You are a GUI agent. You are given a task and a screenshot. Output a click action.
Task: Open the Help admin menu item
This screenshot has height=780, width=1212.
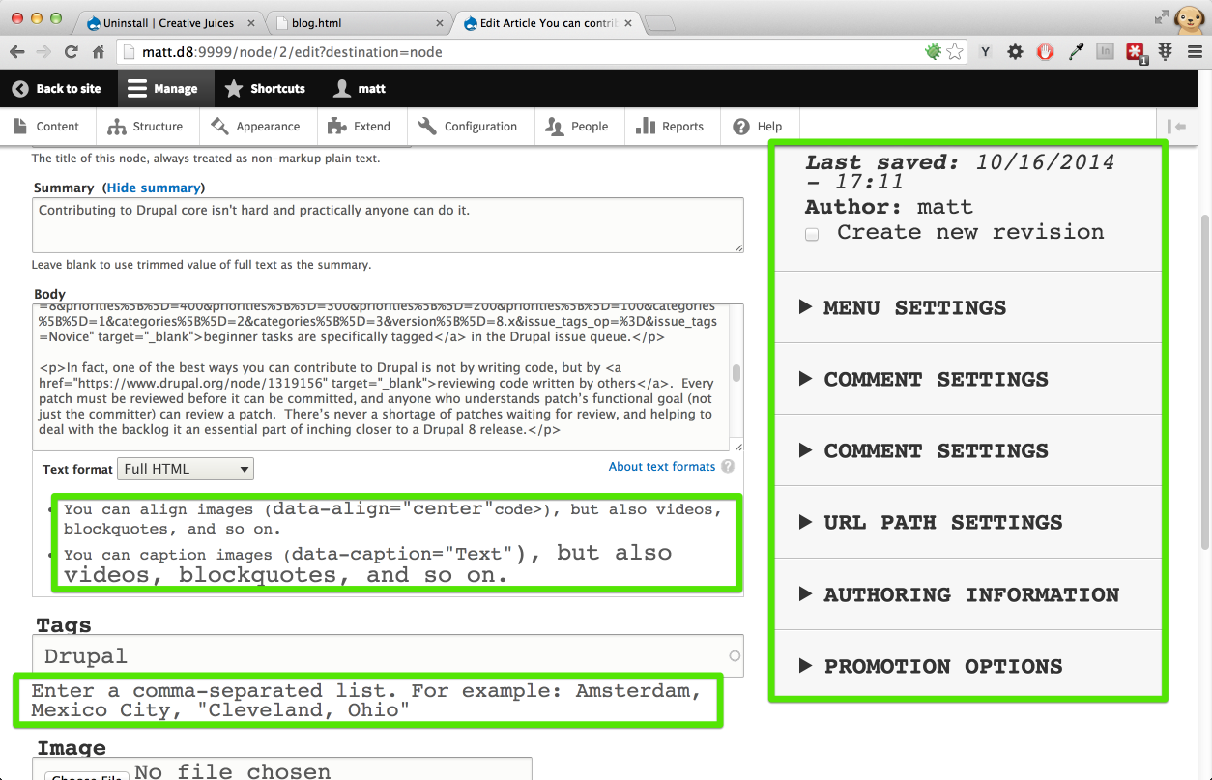[x=759, y=127]
